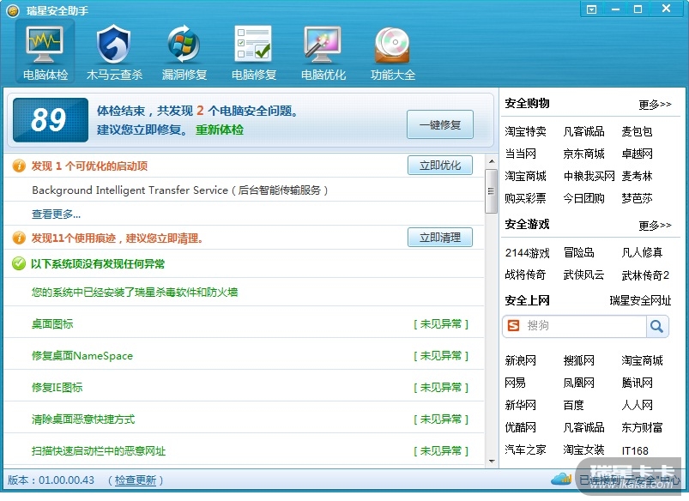This screenshot has width=689, height=501.
Task: Click the 检查更新 link
Action: tap(136, 480)
